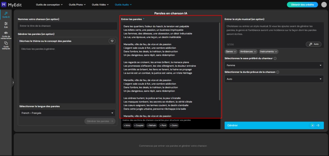The image size is (329, 156).
Task: Open the Outils Vidéo menu
Action: pyautogui.click(x=100, y=5)
